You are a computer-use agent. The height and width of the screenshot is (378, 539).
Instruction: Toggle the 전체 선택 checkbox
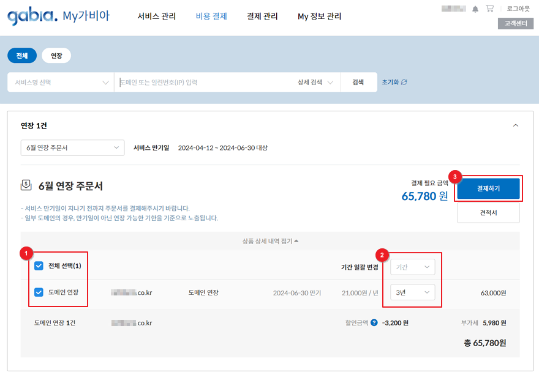coord(39,266)
